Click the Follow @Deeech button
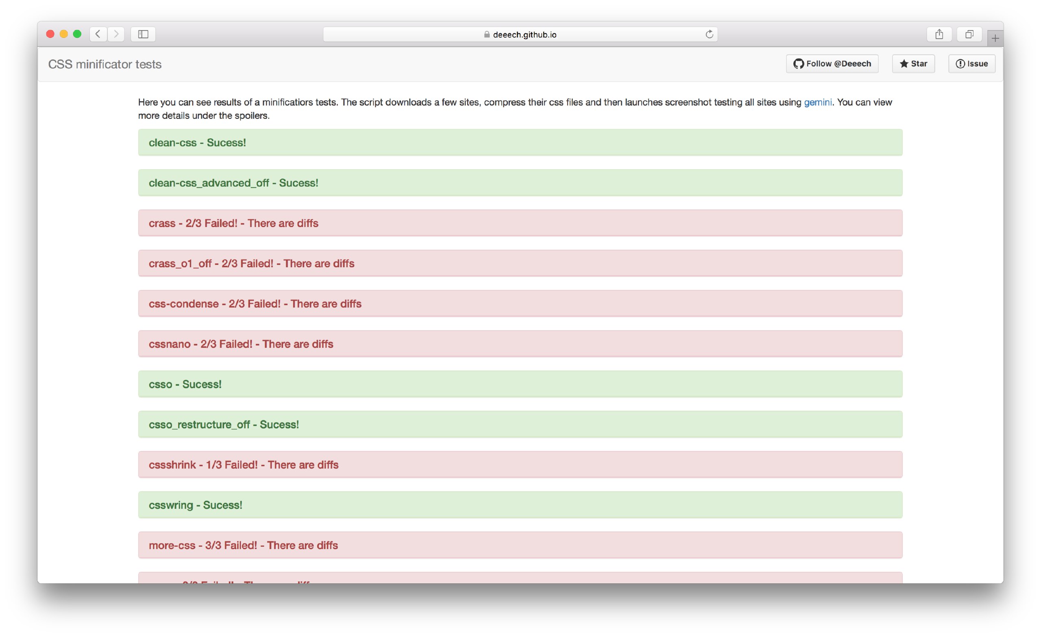Image resolution: width=1041 pixels, height=637 pixels. 832,64
